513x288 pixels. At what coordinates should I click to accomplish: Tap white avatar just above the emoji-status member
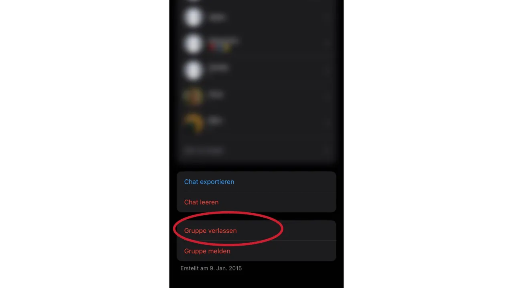(x=193, y=17)
